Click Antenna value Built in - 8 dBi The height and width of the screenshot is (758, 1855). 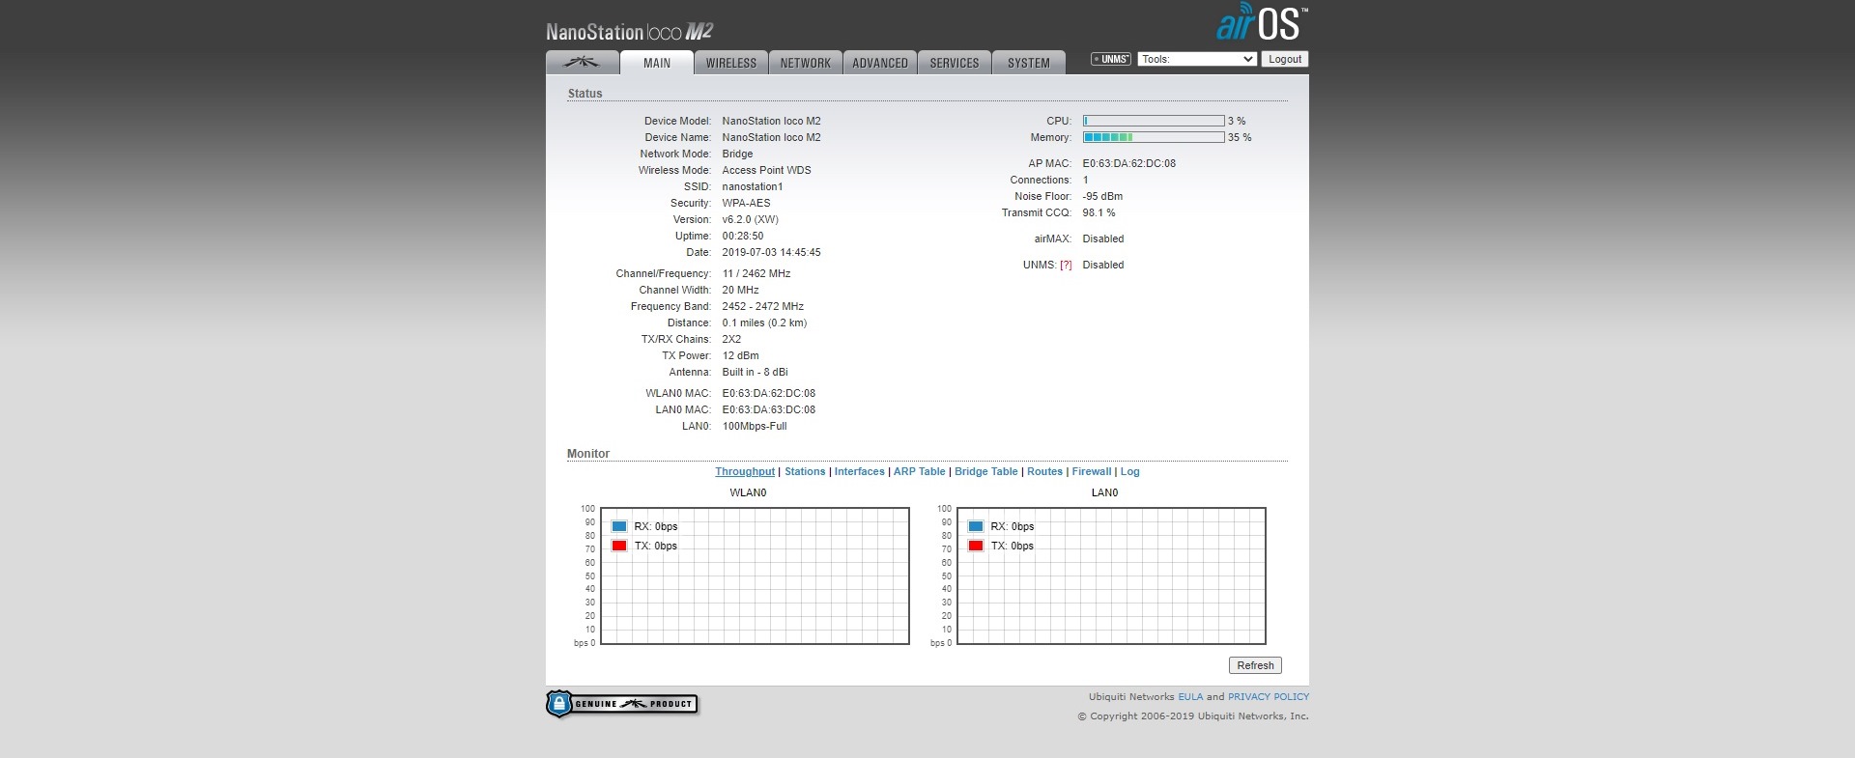[756, 372]
